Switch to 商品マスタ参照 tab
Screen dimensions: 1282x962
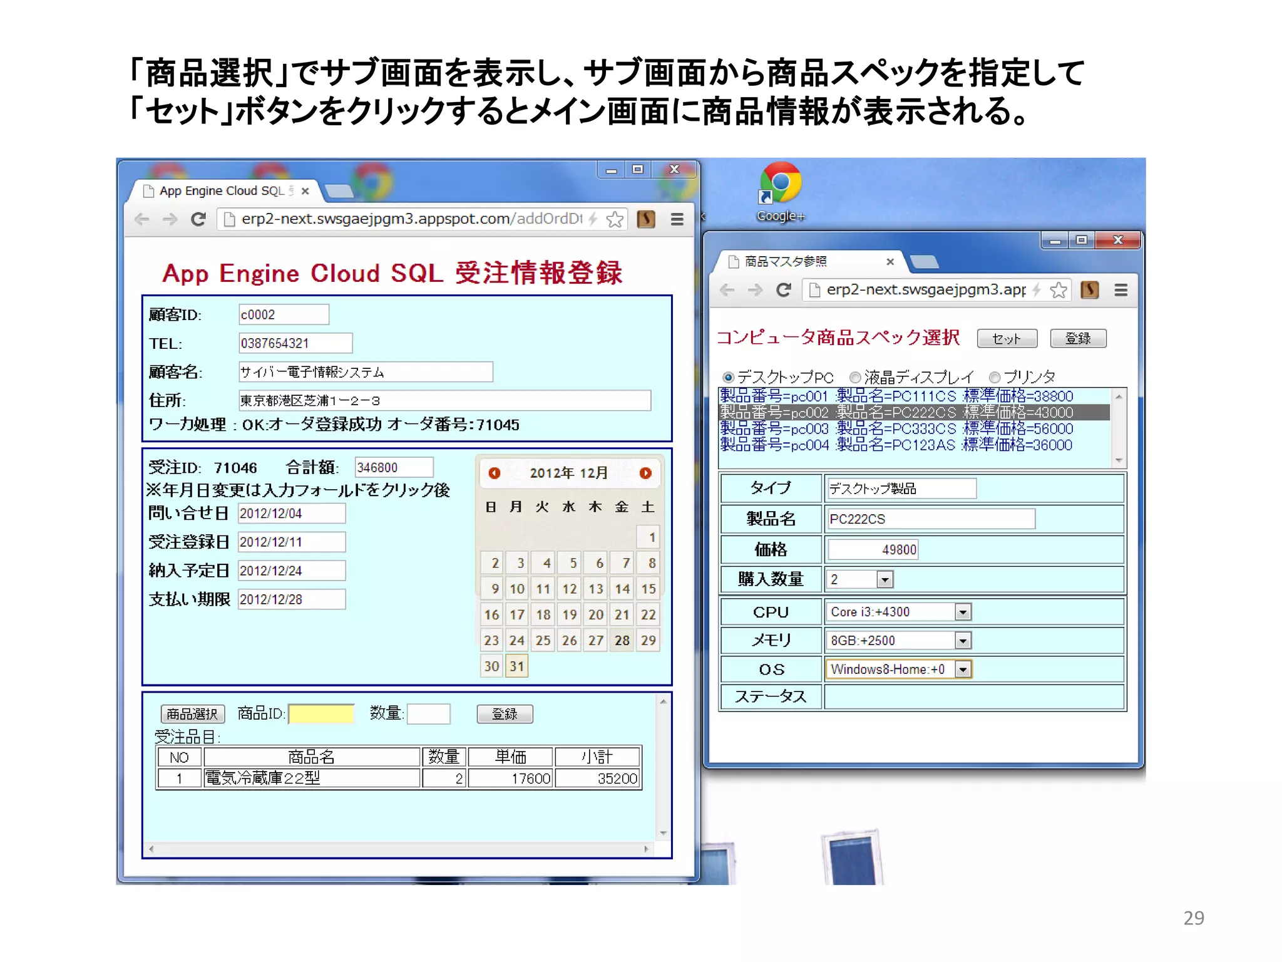click(808, 262)
